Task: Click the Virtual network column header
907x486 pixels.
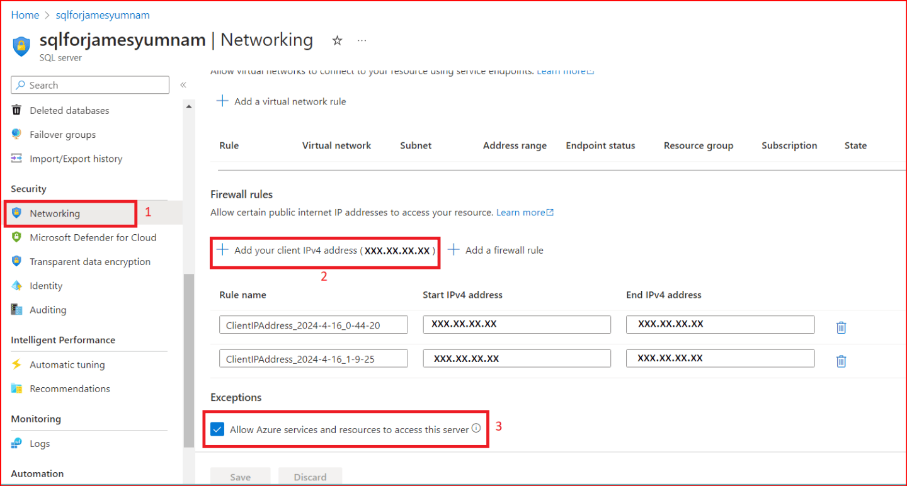Action: (x=336, y=145)
